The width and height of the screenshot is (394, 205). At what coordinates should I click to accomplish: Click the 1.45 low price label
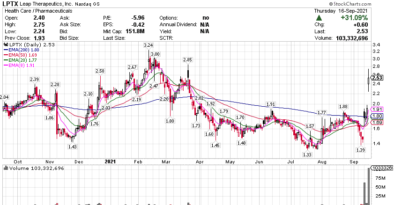[x=216, y=145]
